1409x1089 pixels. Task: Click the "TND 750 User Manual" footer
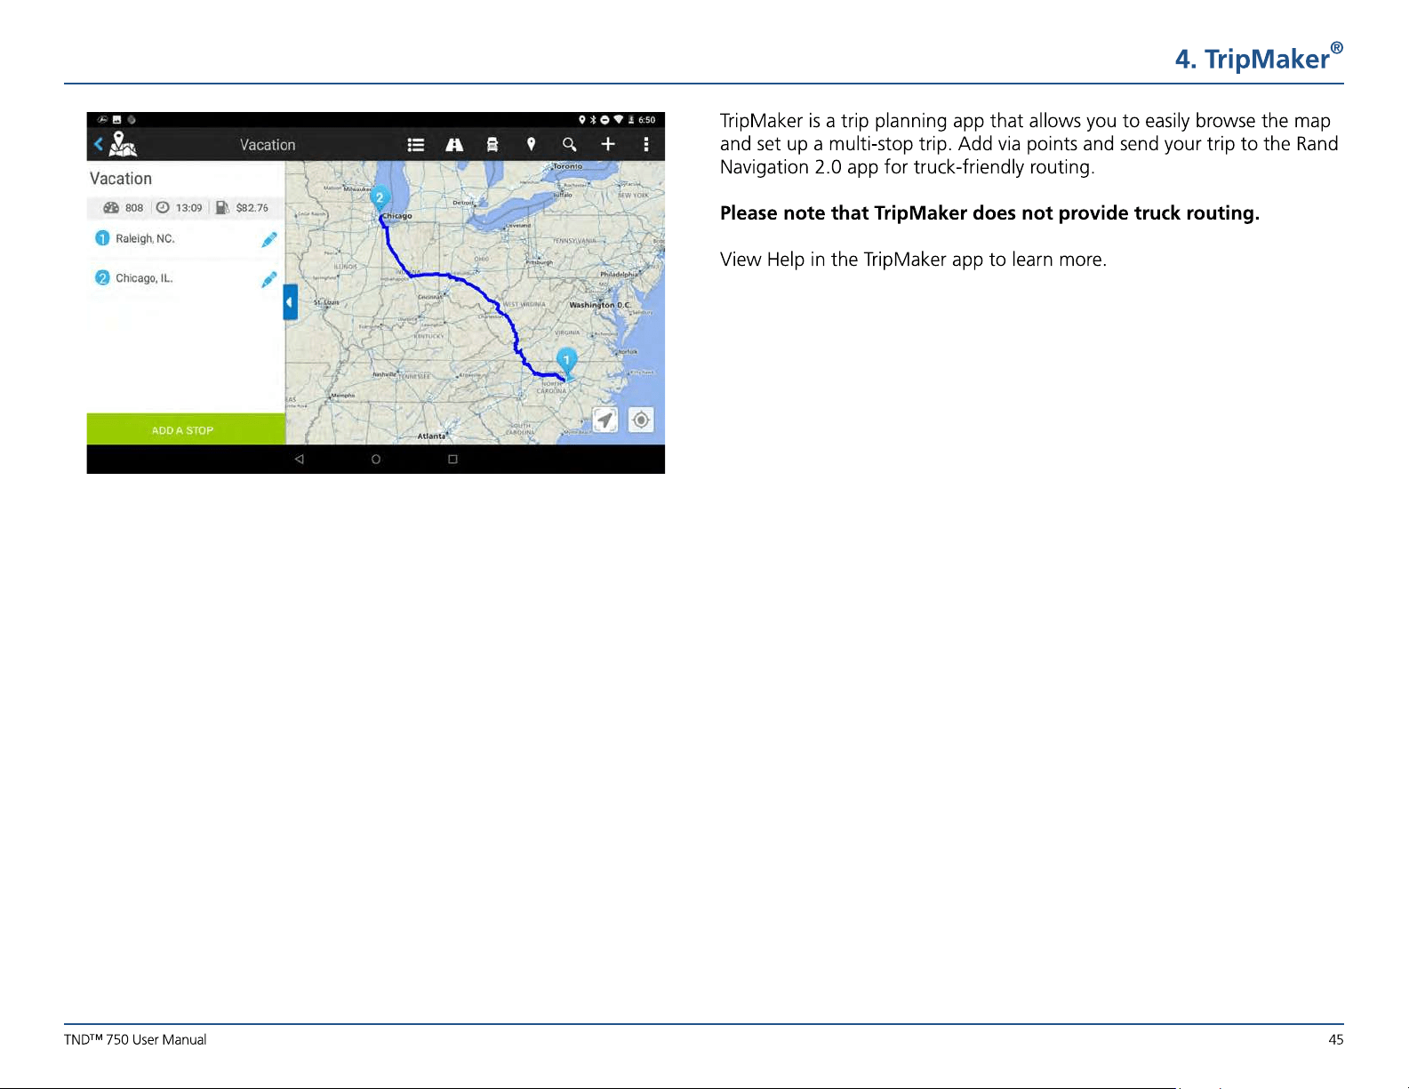pos(135,1040)
